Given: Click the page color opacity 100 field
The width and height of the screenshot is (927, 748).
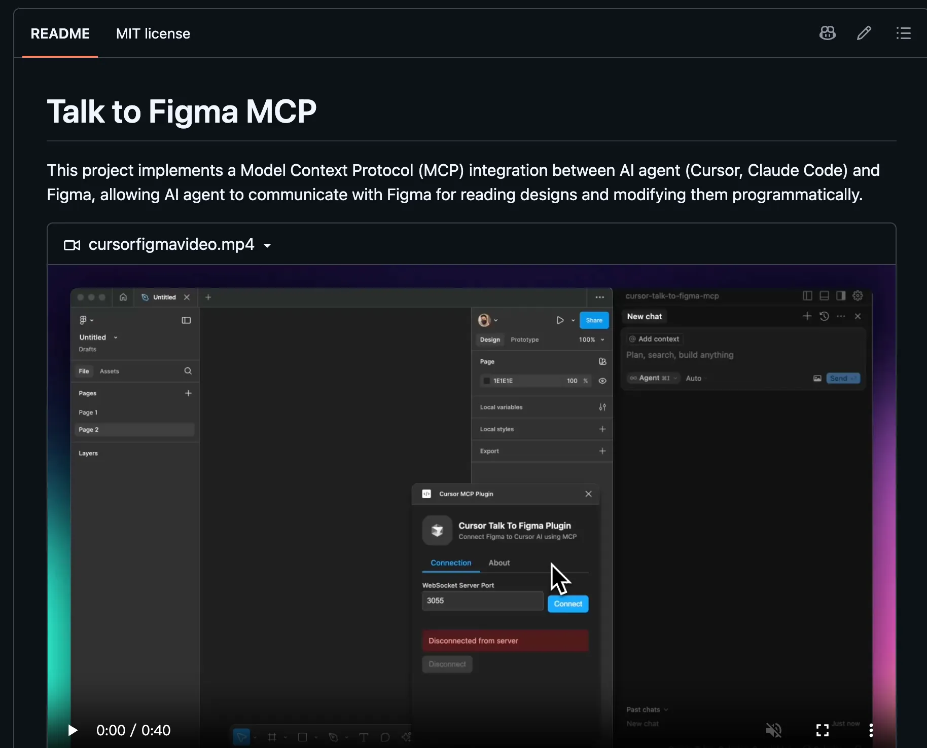Looking at the screenshot, I should (572, 381).
